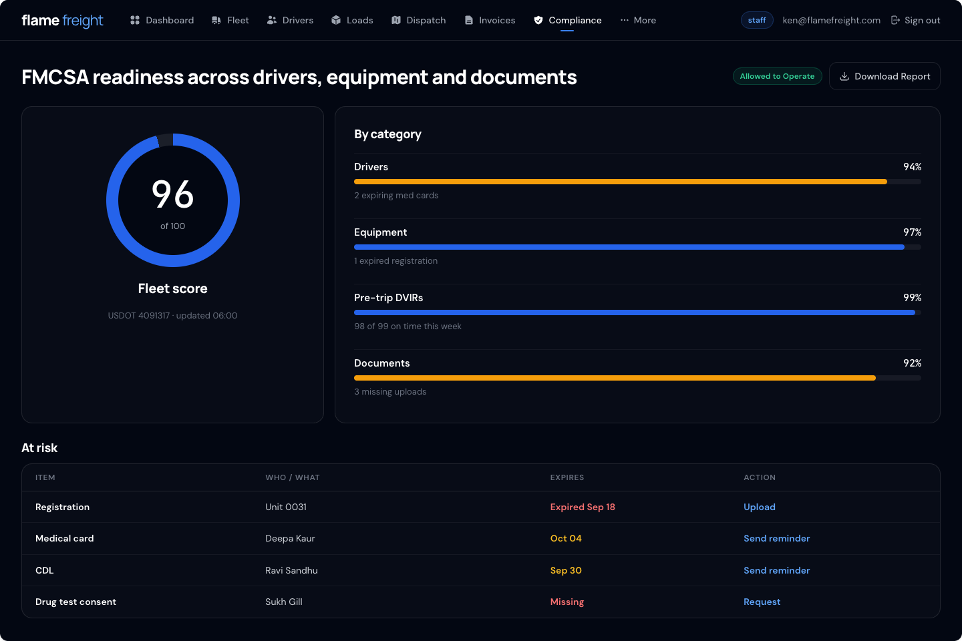Screen dimensions: 962x641
Task: Click Upload for Unit 0031 registration
Action: tap(760, 507)
